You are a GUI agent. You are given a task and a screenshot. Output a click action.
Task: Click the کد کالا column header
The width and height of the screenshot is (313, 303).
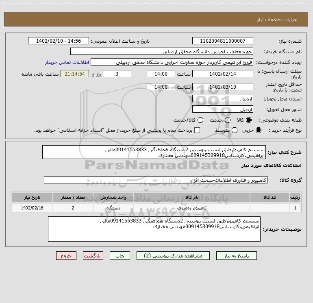[x=270, y=197]
